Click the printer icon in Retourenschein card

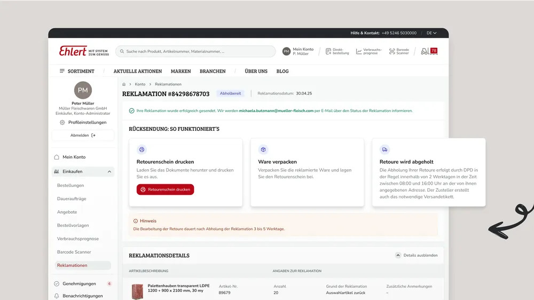point(142,149)
